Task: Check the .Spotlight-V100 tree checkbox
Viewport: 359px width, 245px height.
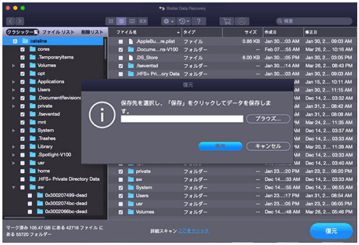Action: pyautogui.click(x=22, y=155)
